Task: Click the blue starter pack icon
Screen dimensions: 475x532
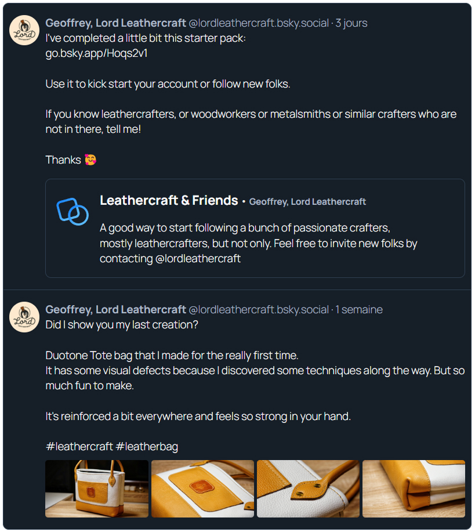Action: (72, 211)
